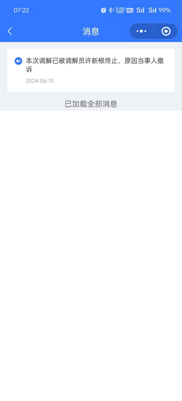The width and height of the screenshot is (182, 401).
Task: Go back using the header arrow
Action: [x=10, y=31]
